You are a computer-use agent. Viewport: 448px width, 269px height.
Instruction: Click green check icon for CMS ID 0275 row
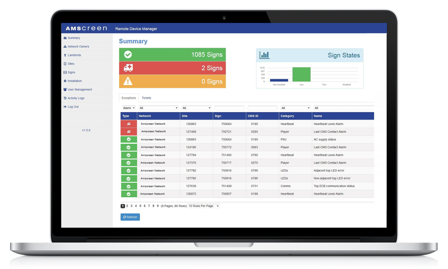click(129, 163)
